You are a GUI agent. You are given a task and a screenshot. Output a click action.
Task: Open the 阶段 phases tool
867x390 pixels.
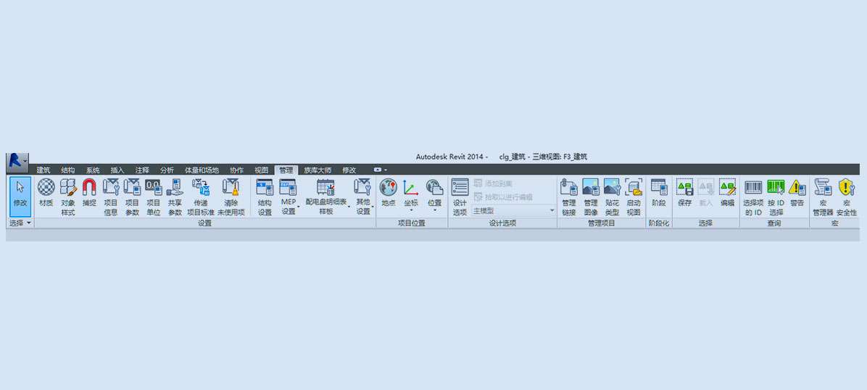point(658,193)
